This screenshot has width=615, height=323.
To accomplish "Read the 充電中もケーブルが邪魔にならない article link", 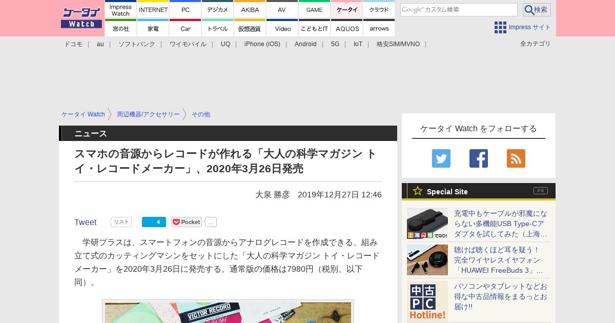I will 501,224.
